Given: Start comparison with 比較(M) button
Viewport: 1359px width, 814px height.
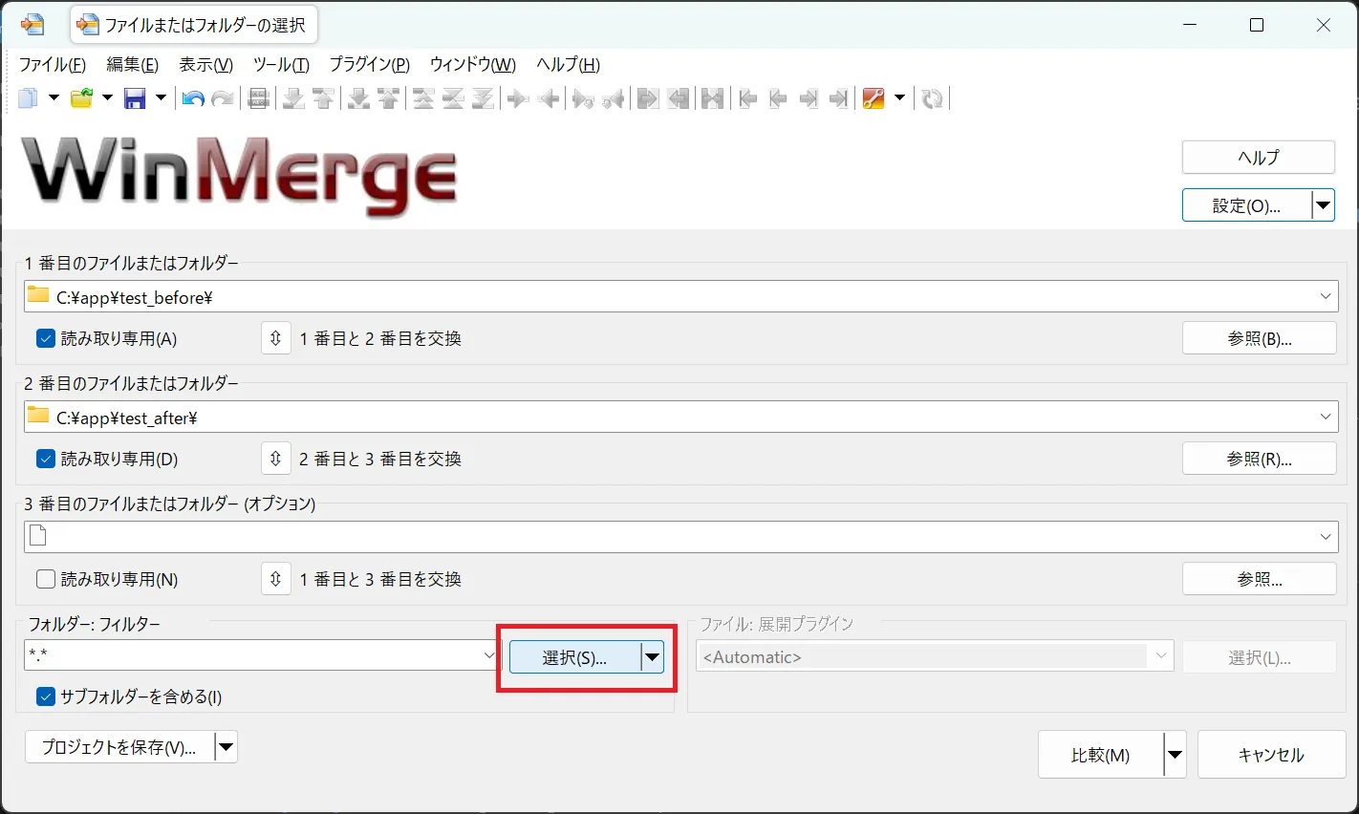Looking at the screenshot, I should click(x=1101, y=756).
